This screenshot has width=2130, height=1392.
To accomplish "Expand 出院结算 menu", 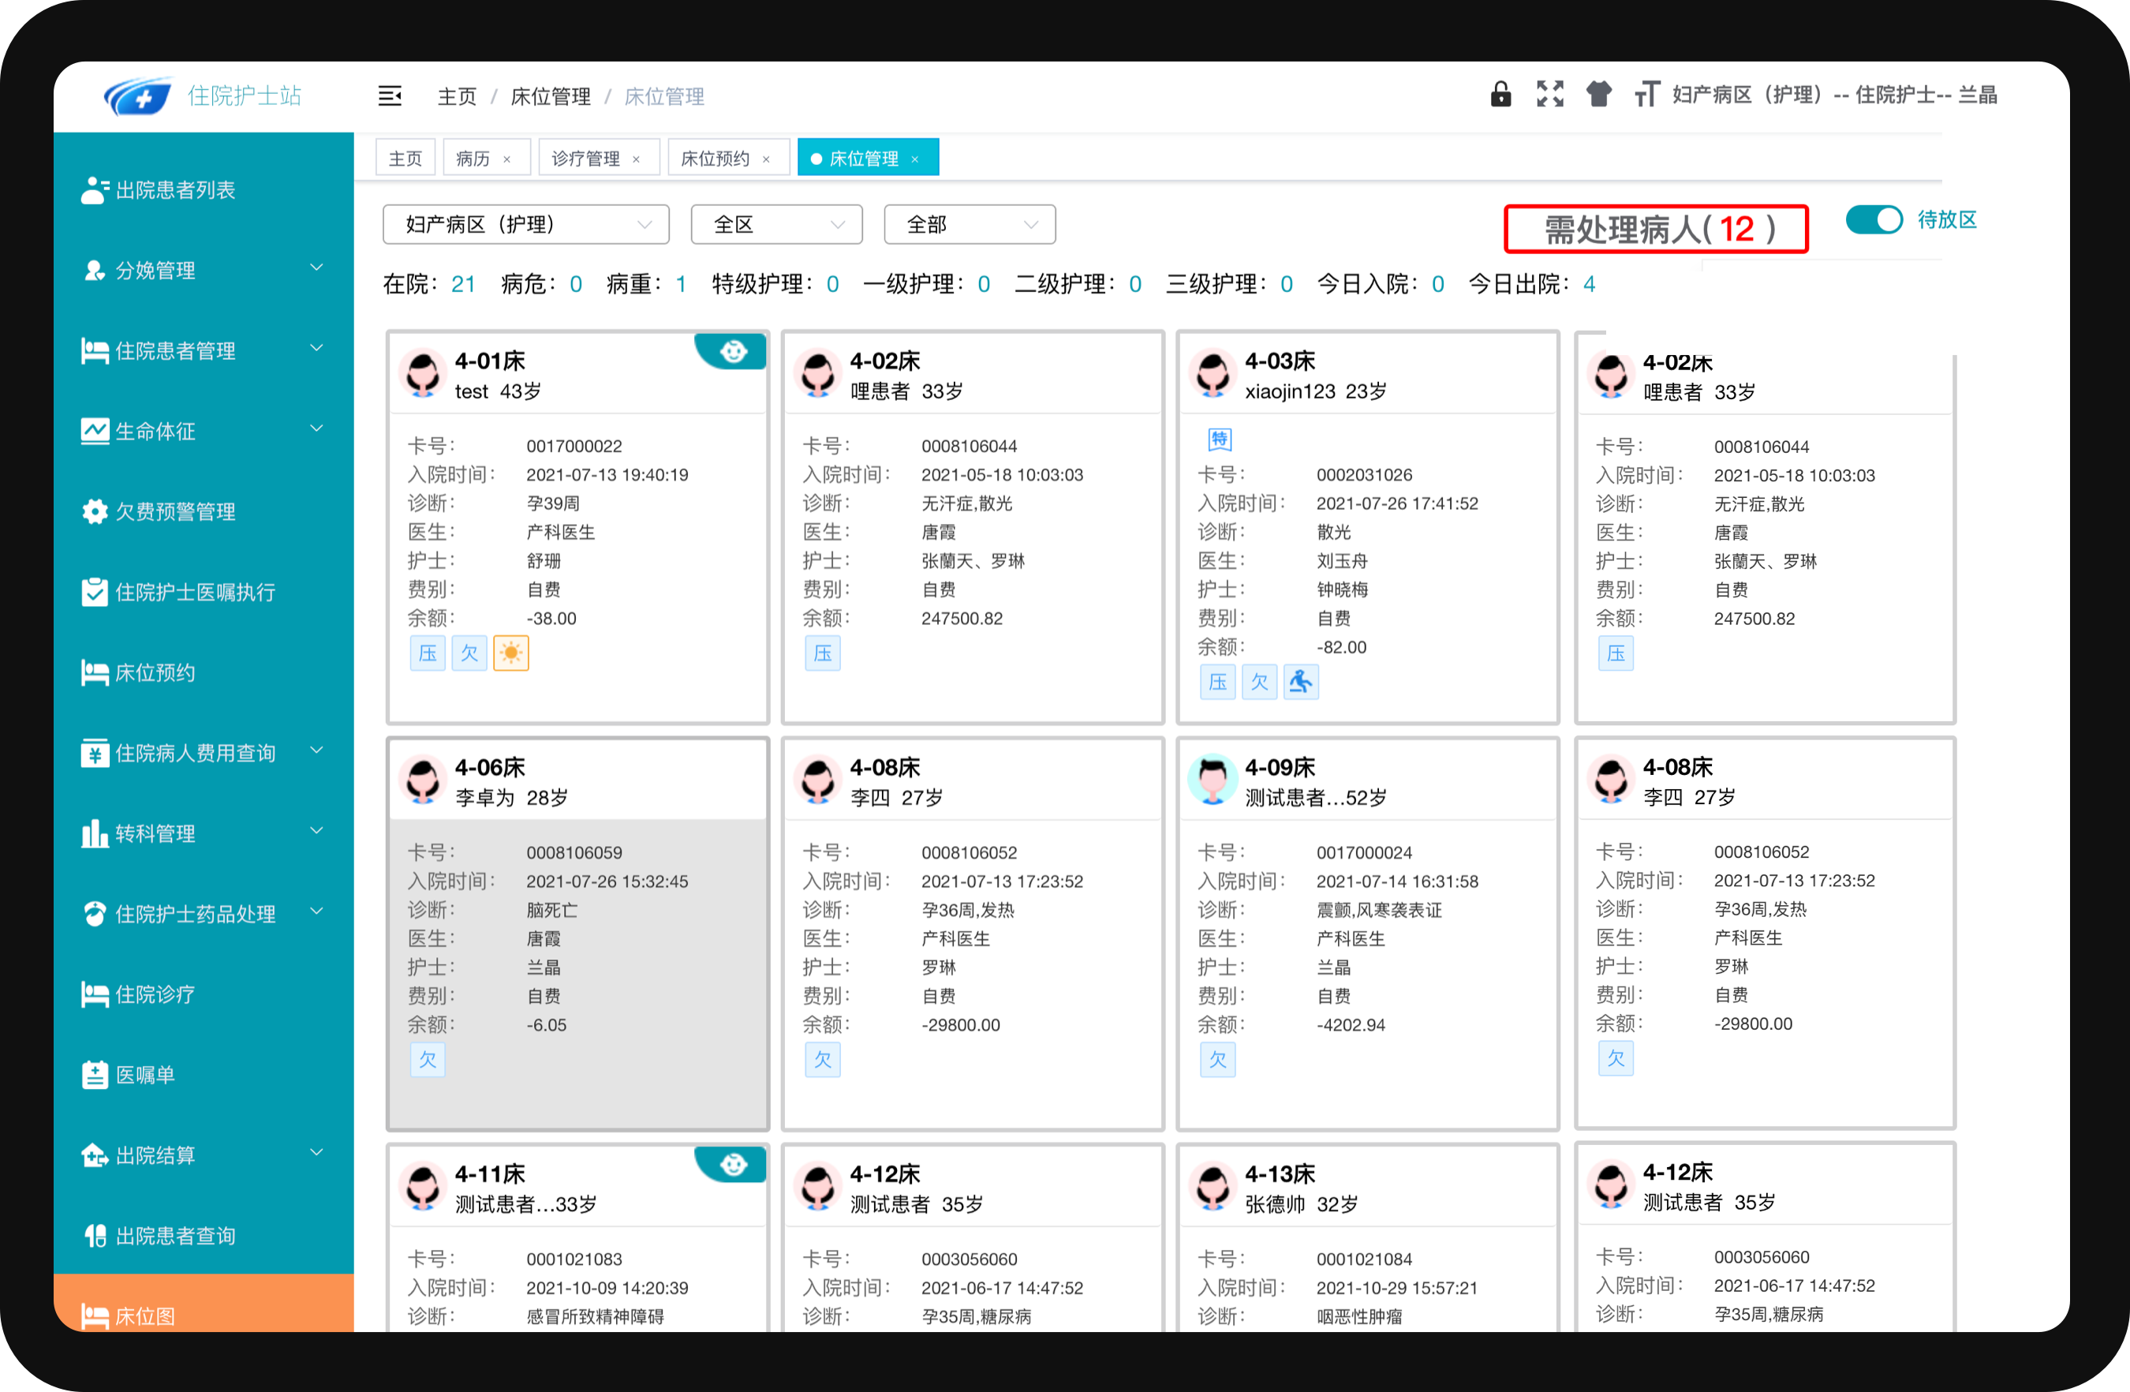I will 204,1154.
